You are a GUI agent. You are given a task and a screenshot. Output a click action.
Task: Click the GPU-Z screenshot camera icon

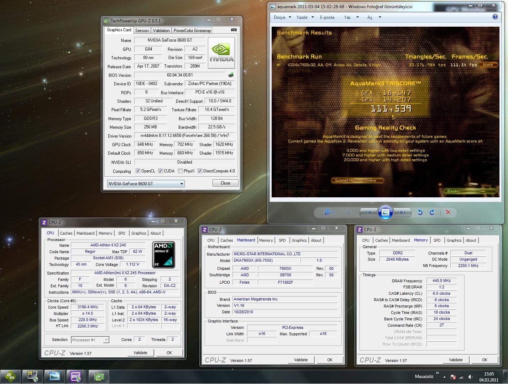coord(234,30)
